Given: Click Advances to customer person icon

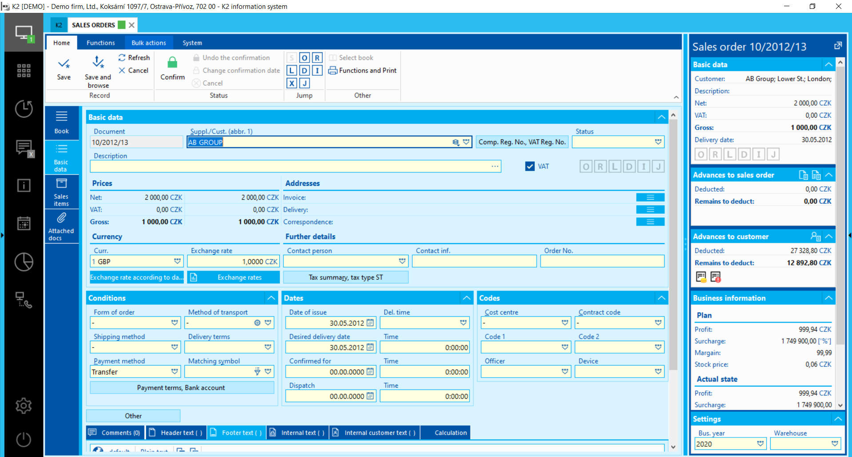Looking at the screenshot, I should click(x=816, y=236).
